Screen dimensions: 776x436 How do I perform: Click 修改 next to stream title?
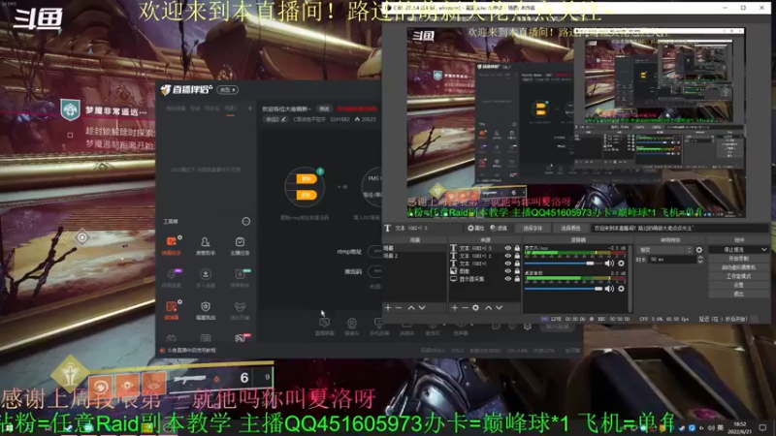pos(324,109)
